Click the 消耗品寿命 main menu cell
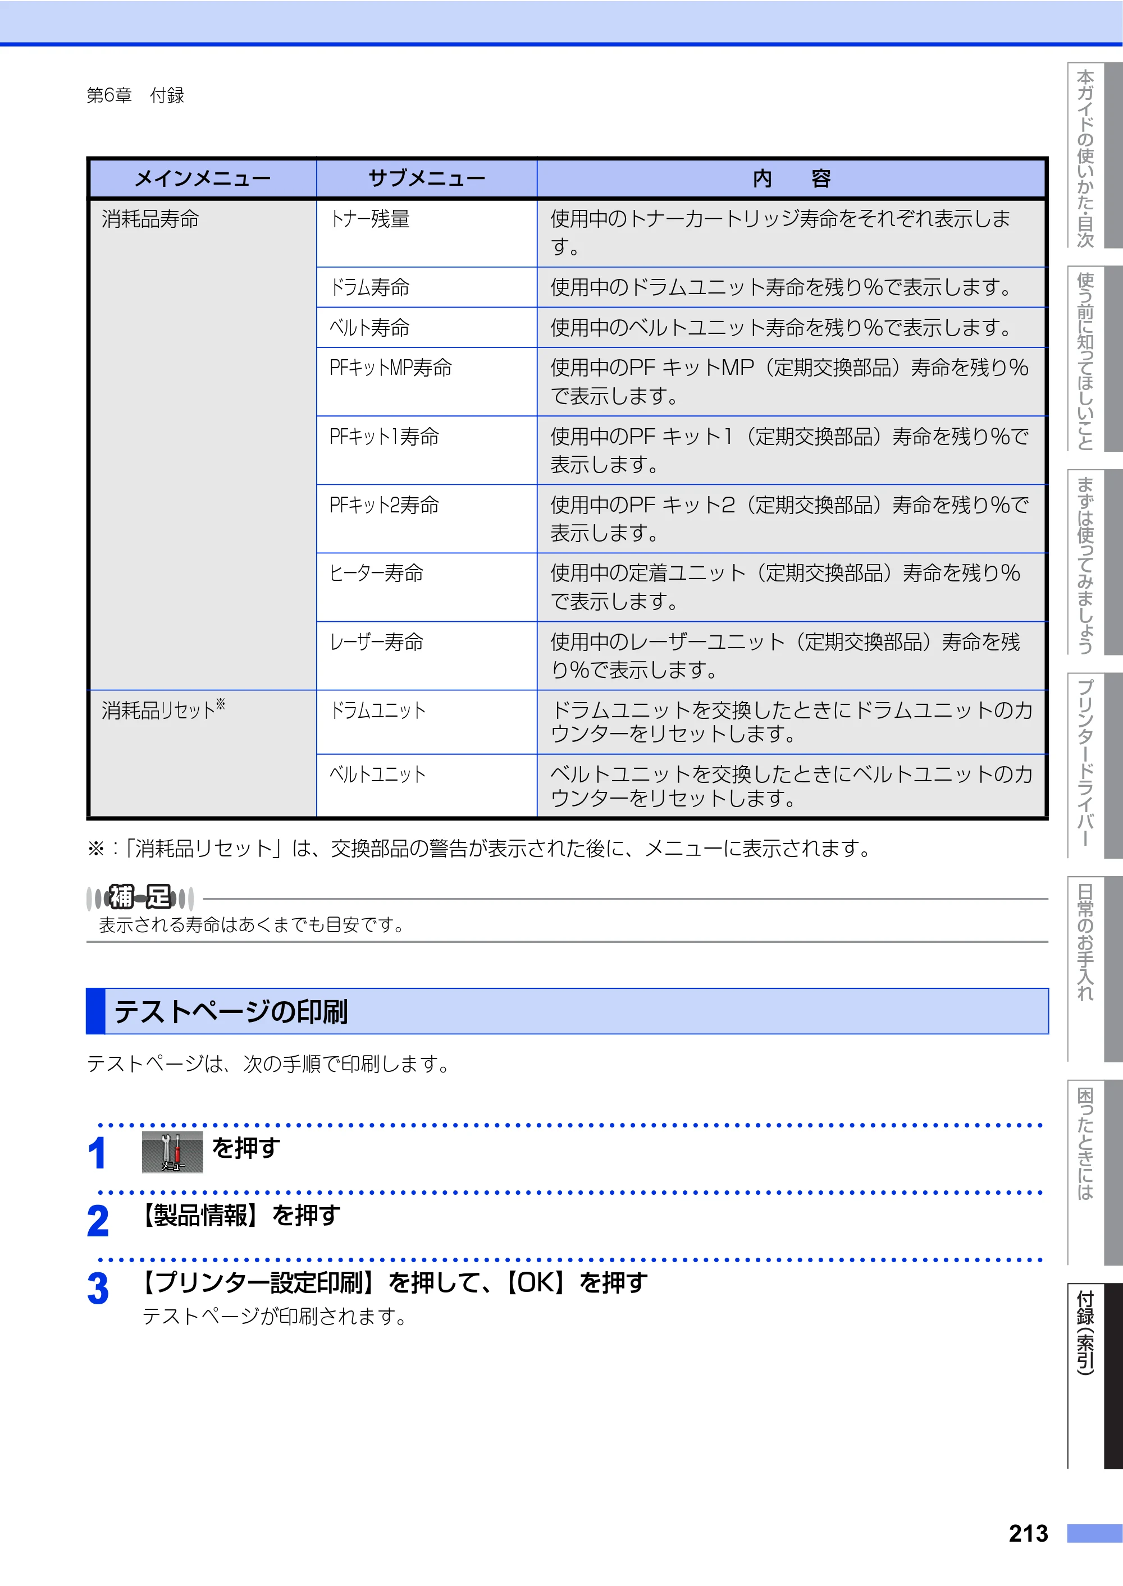Screen dimensions: 1123x1586 [x=203, y=444]
